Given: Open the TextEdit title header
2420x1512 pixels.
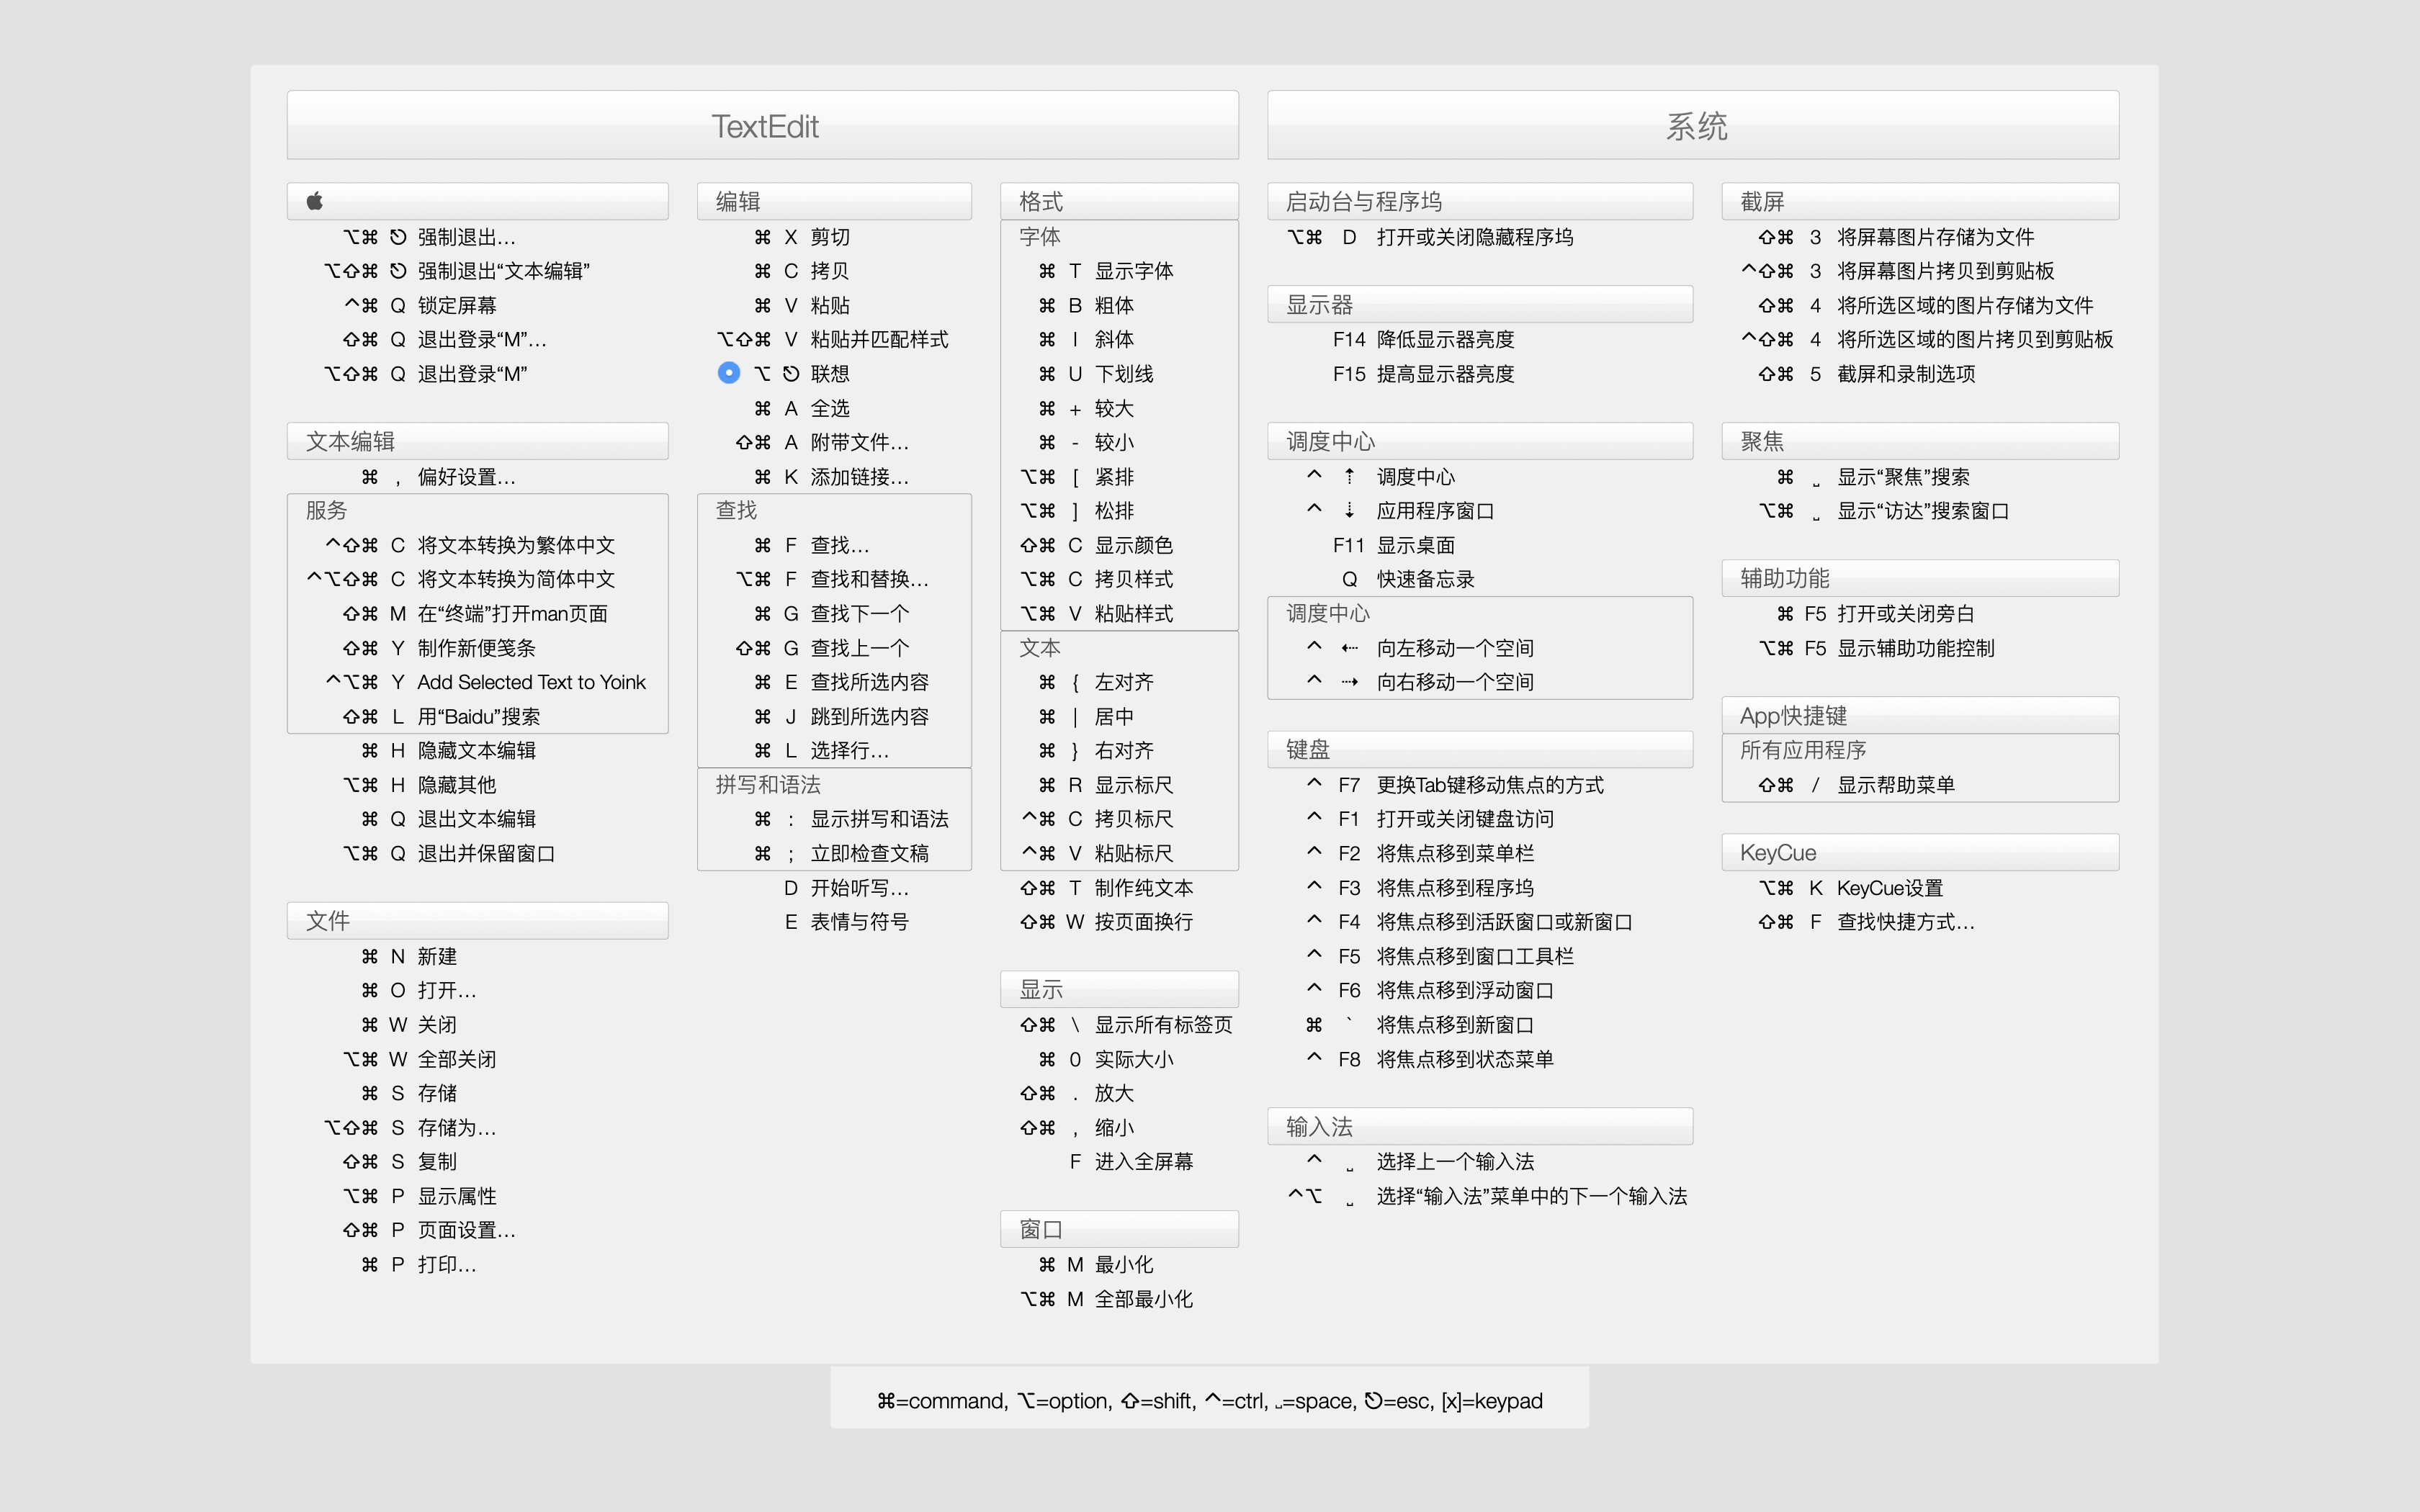Looking at the screenshot, I should point(763,125).
